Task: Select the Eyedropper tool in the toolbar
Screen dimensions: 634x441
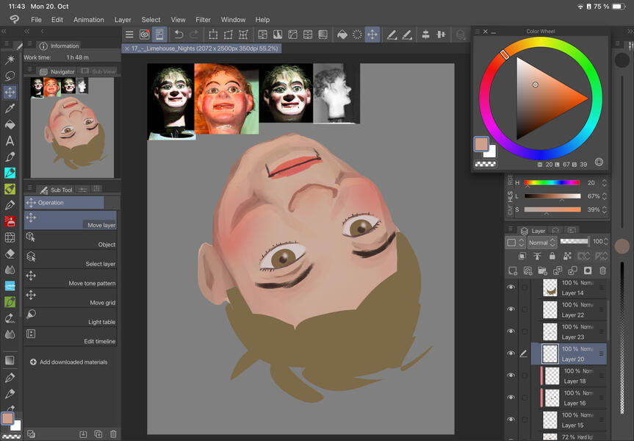Action: [10, 108]
